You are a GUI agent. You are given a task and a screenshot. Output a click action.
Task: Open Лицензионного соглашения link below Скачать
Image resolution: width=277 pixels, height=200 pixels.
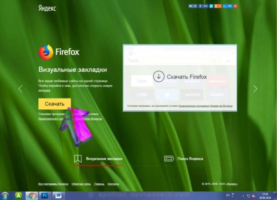point(70,119)
